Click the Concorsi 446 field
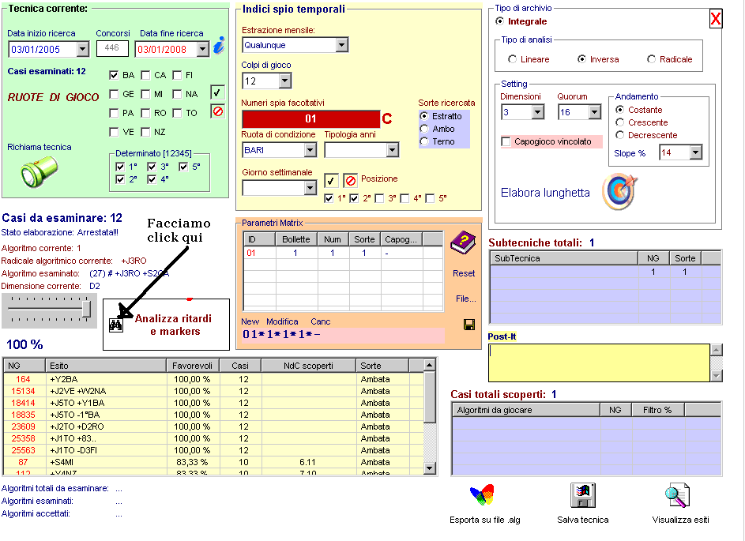Image resolution: width=745 pixels, height=541 pixels. point(112,48)
